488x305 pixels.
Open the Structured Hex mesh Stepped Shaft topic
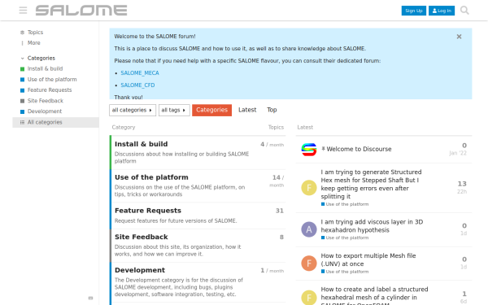[x=371, y=185]
